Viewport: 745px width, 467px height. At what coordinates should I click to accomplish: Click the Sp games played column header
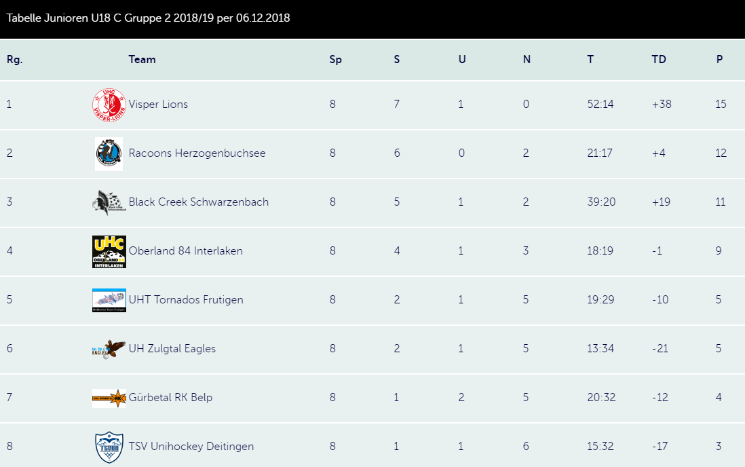pos(335,60)
